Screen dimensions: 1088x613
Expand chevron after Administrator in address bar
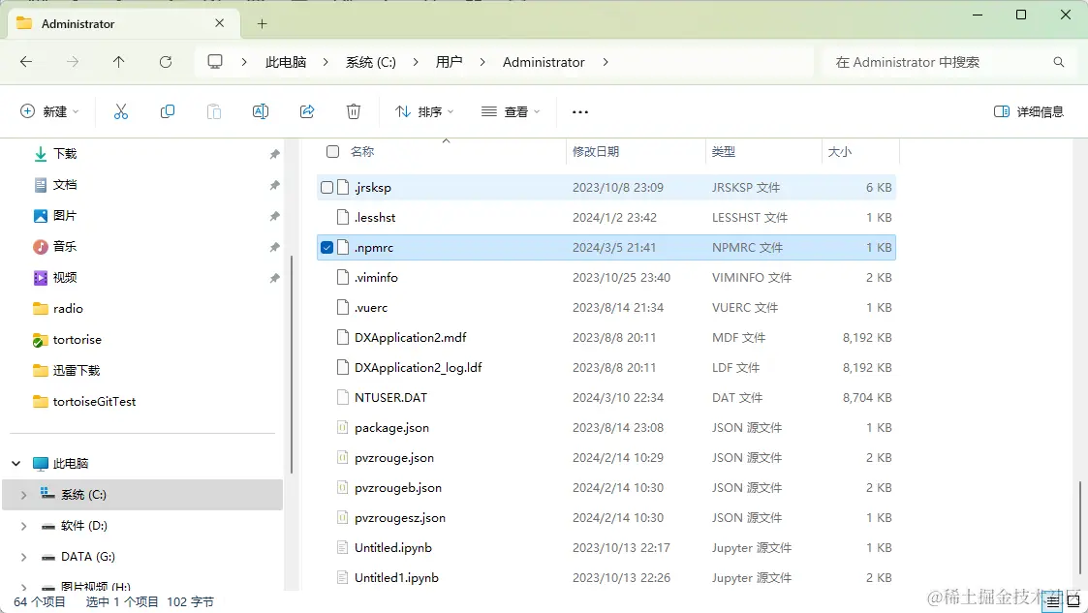tap(606, 62)
